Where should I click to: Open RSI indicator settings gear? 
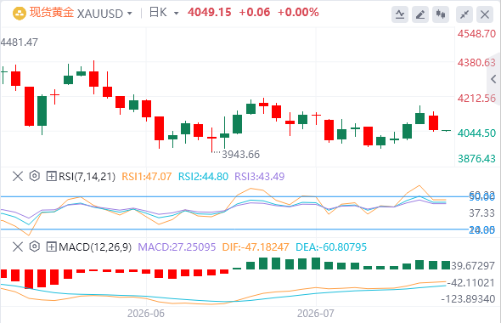(x=35, y=176)
